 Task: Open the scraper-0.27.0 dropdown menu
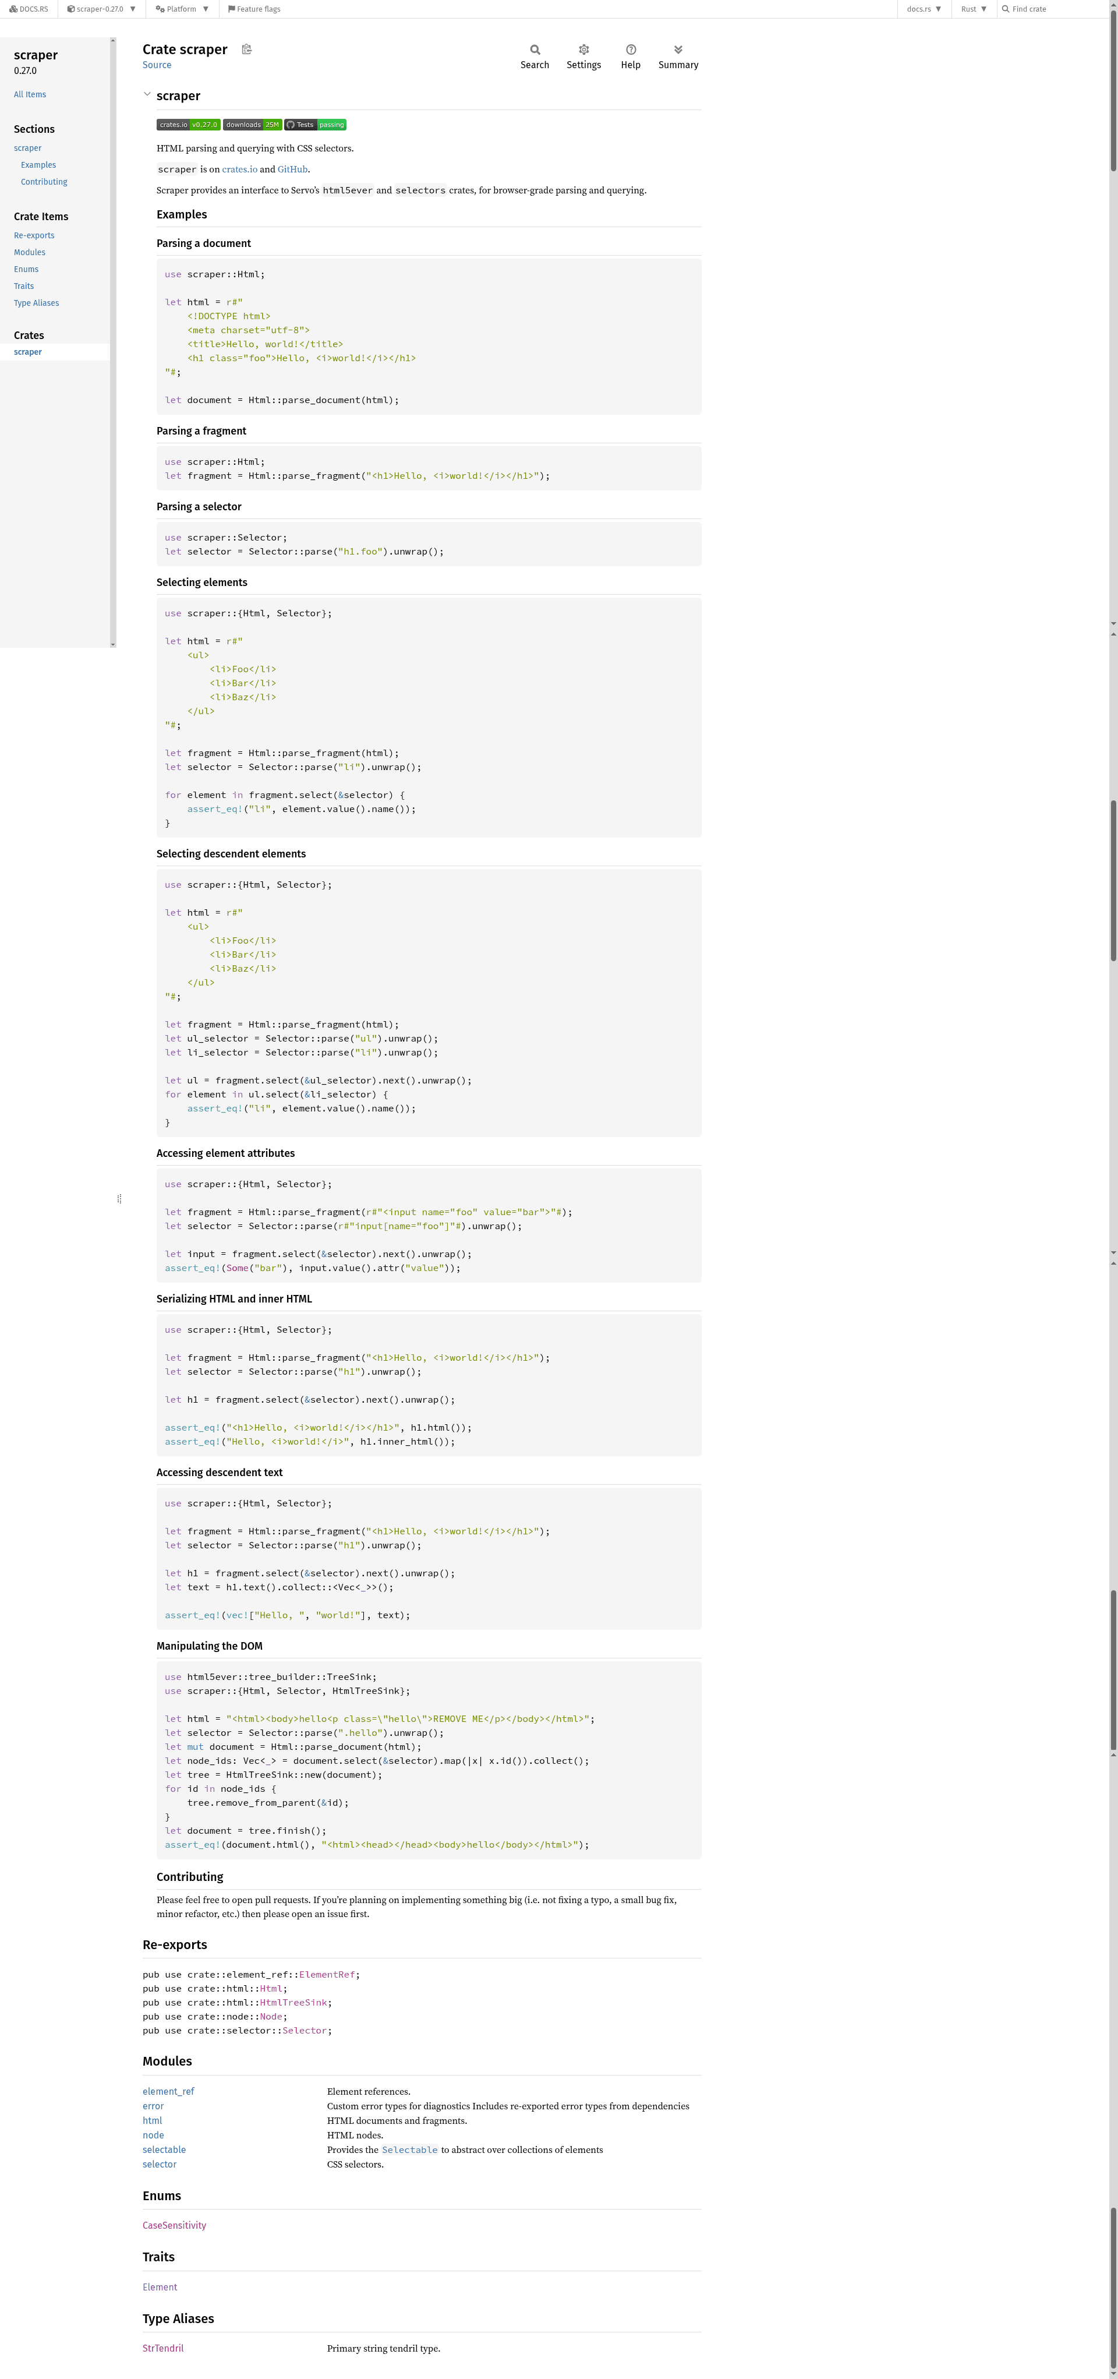click(x=101, y=9)
